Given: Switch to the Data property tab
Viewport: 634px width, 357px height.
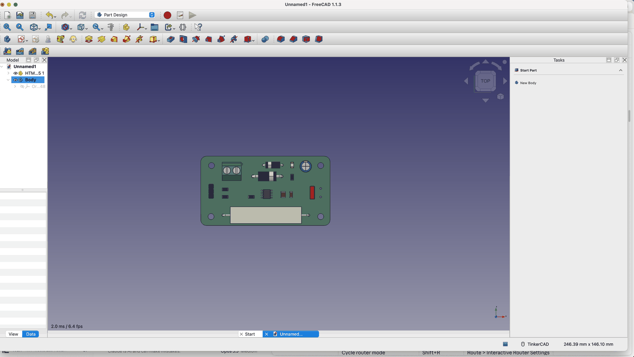Looking at the screenshot, I should point(31,334).
